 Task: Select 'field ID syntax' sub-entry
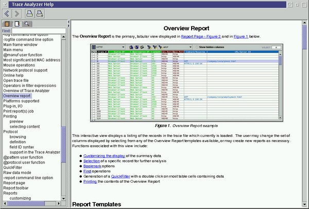22,147
